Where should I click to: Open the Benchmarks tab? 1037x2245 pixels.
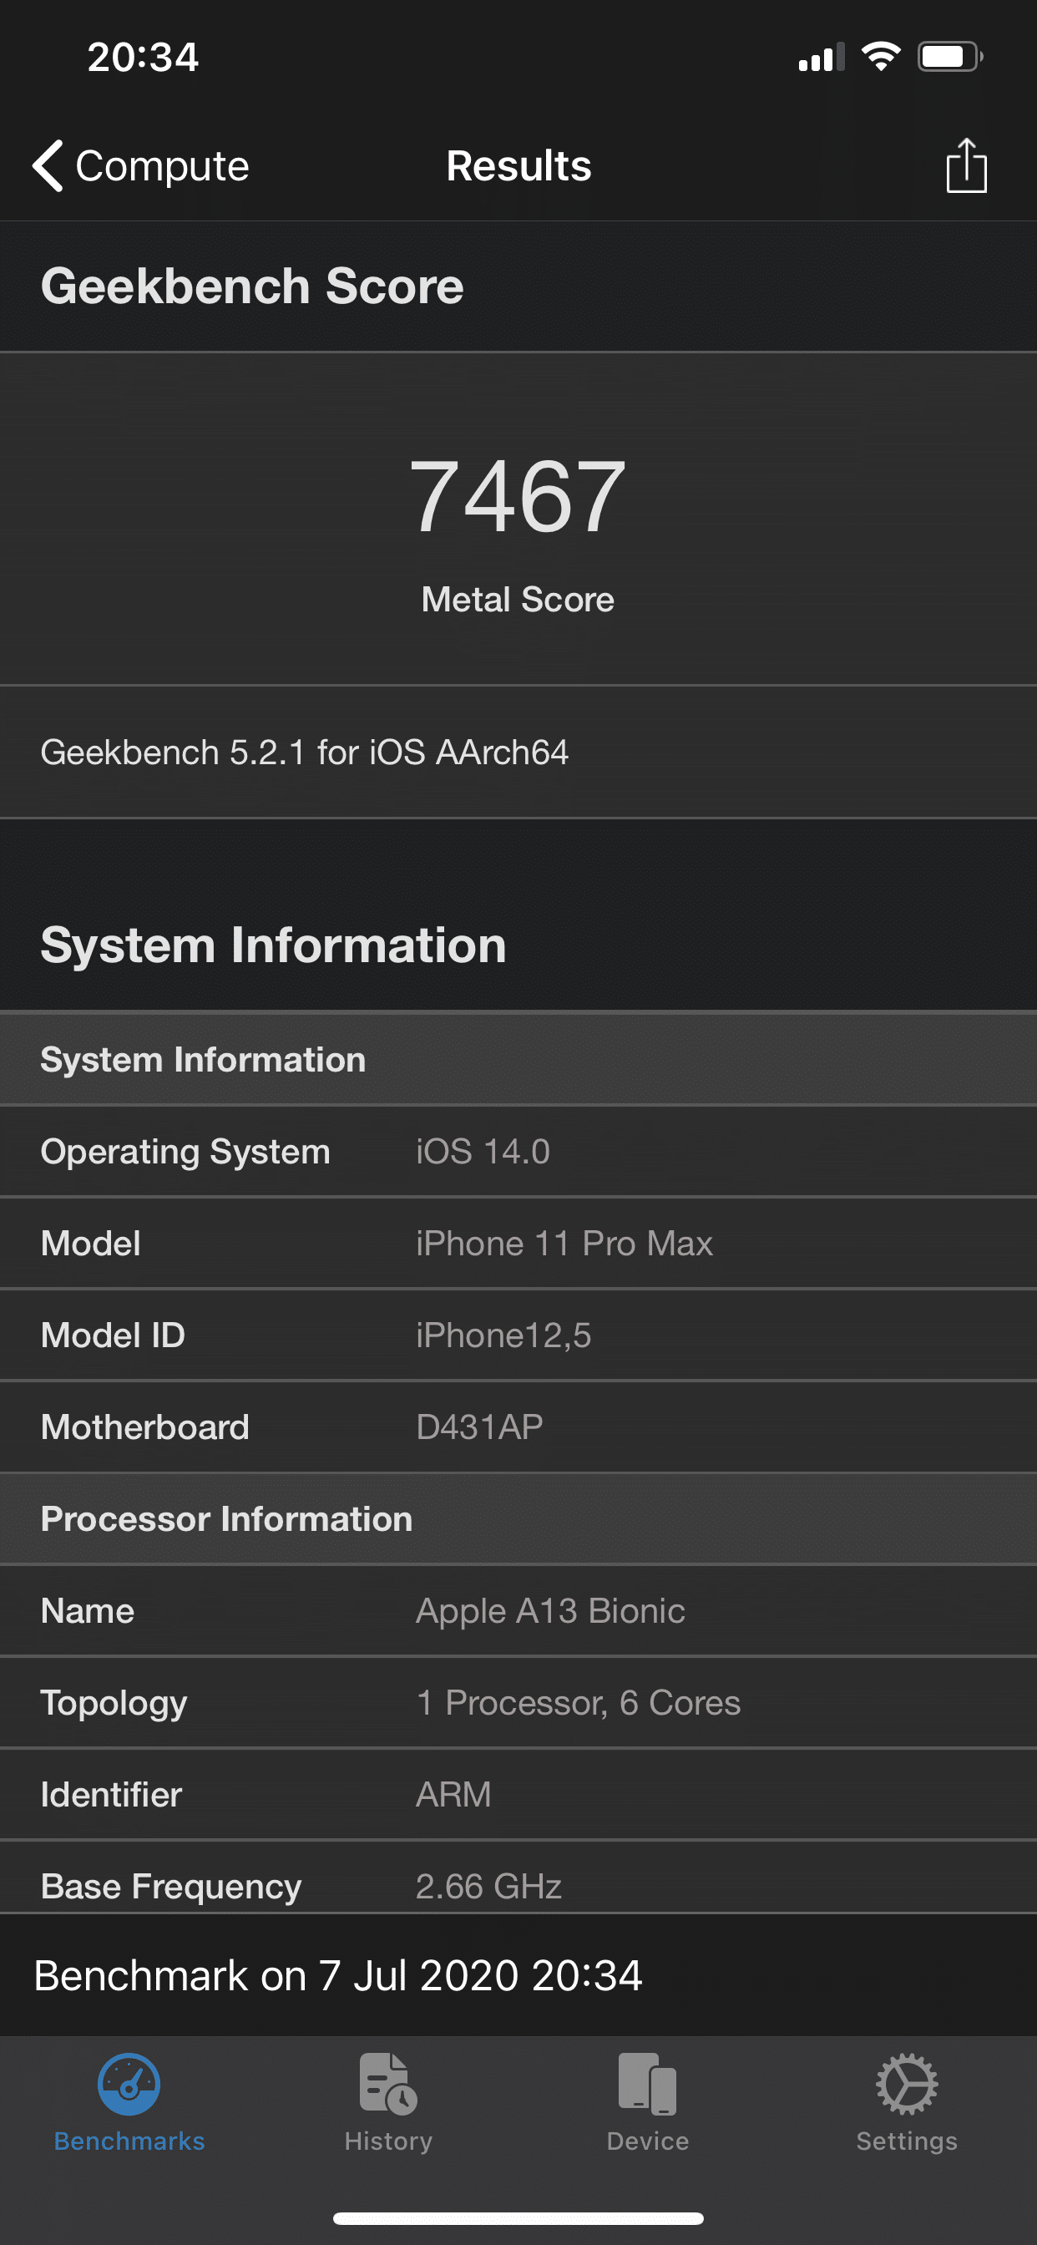(129, 2103)
